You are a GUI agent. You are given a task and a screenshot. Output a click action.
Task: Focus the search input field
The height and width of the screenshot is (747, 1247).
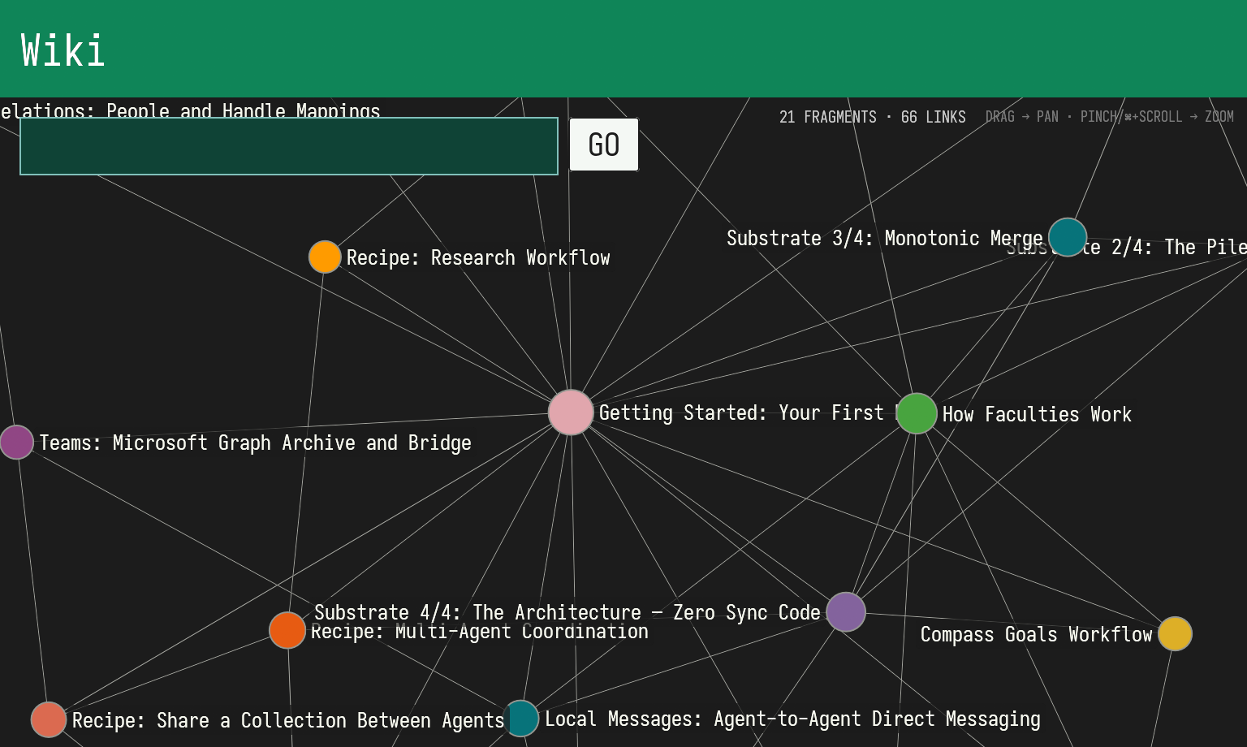click(x=289, y=146)
